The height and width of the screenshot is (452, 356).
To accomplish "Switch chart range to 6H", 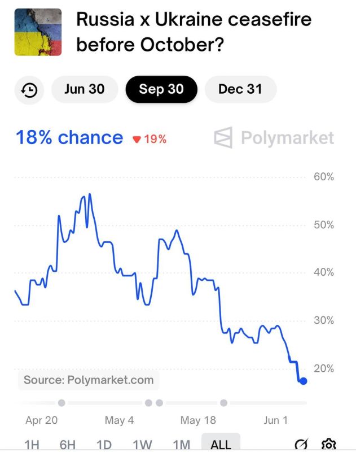I will click(x=68, y=445).
